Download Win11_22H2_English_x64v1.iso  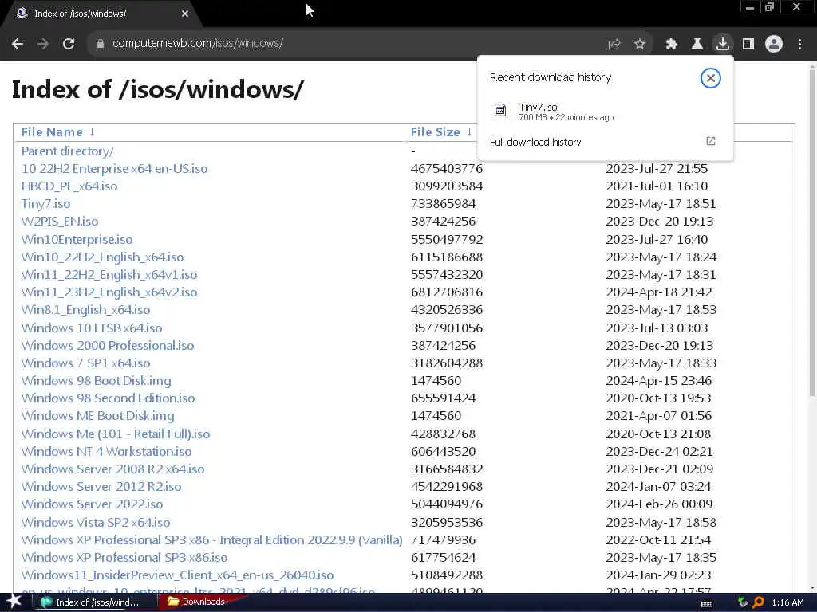pos(109,274)
